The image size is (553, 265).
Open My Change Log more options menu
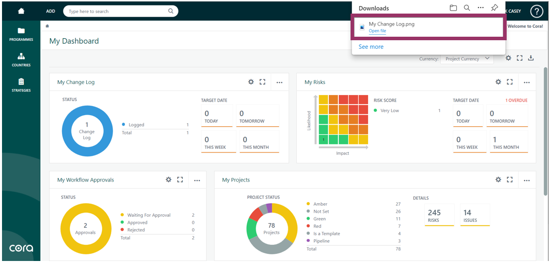[280, 82]
